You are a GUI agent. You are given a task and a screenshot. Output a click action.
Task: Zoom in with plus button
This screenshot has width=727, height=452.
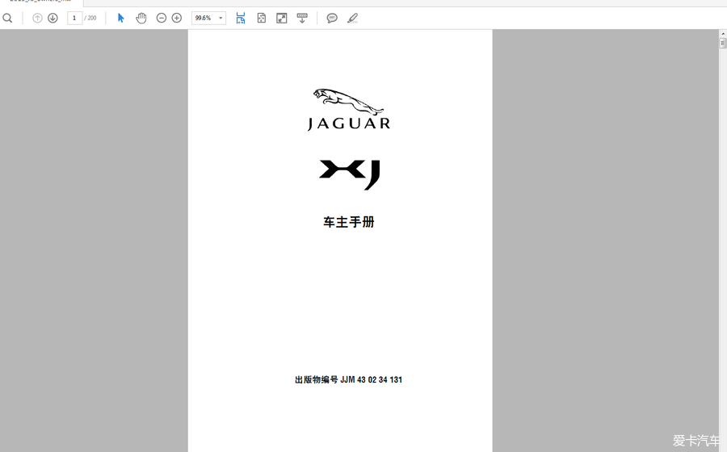click(x=177, y=18)
